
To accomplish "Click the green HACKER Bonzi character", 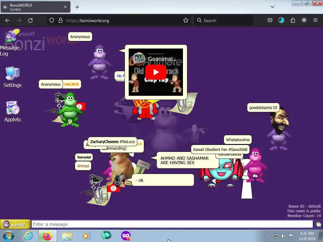I will click(70, 109).
